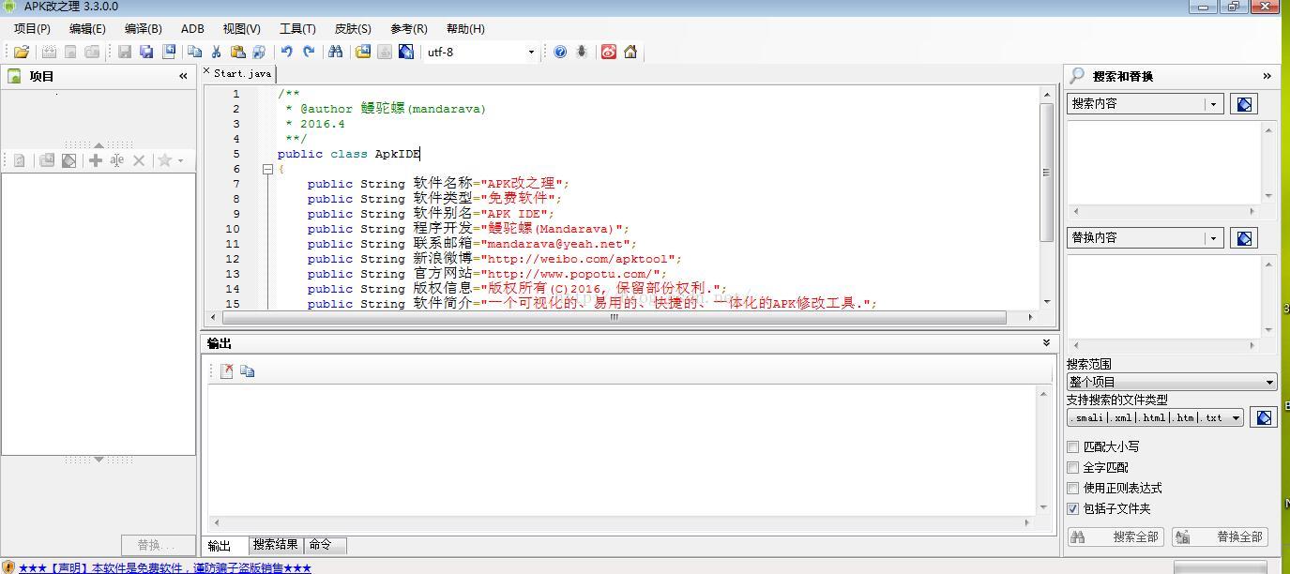Redo with the blue forward arrow
This screenshot has width=1290, height=574.
point(309,53)
